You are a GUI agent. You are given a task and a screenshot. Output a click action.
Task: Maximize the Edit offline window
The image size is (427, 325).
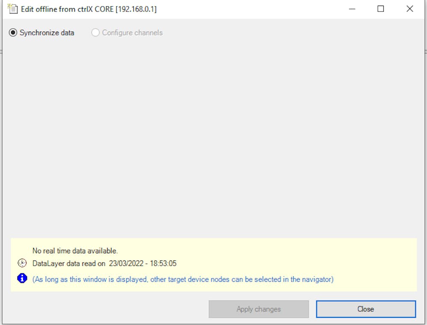[381, 9]
